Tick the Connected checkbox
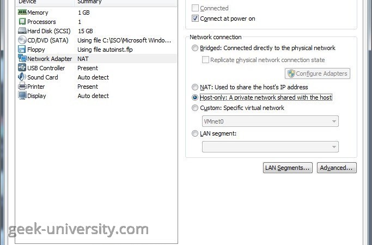 click(x=195, y=8)
